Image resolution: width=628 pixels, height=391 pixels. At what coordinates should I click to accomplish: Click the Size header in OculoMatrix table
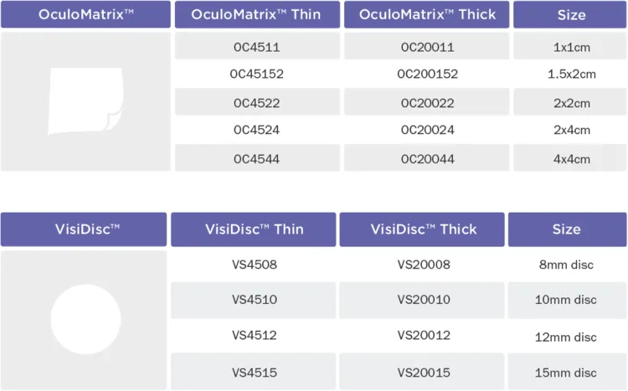570,15
